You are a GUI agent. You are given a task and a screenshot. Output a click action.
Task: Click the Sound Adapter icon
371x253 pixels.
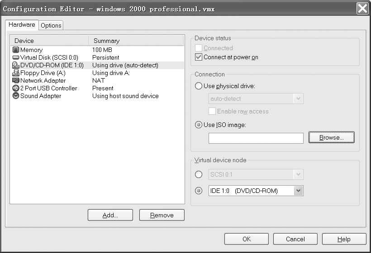tap(16, 96)
